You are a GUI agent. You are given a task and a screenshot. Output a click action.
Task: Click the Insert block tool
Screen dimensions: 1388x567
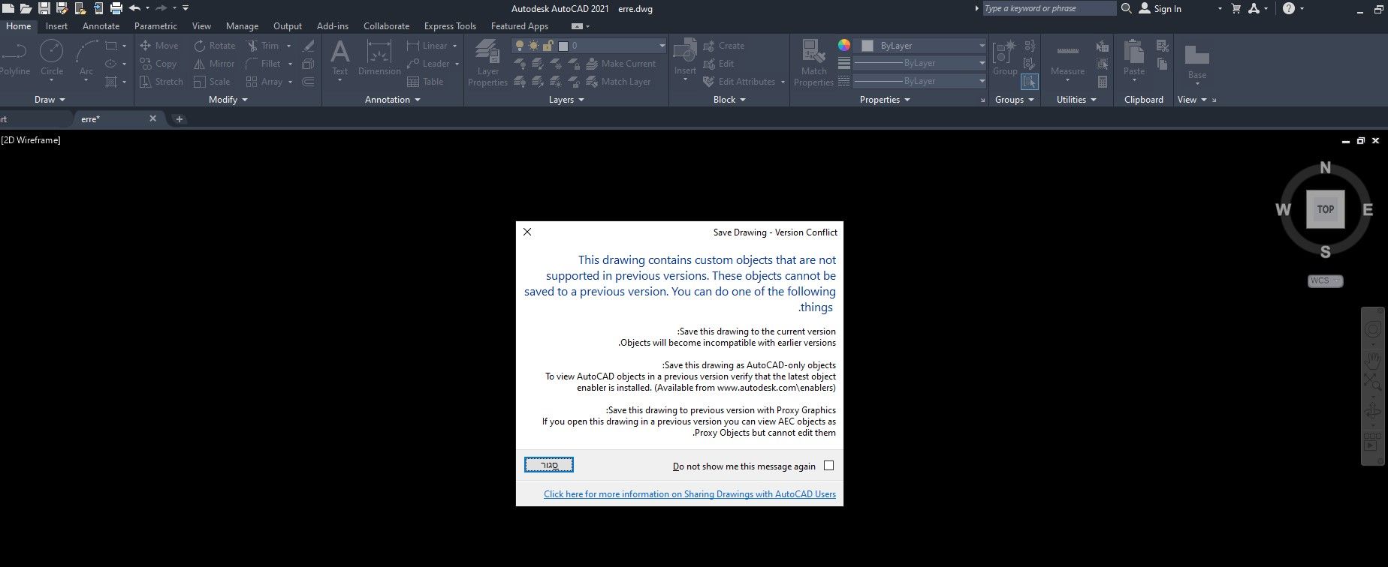tap(685, 58)
